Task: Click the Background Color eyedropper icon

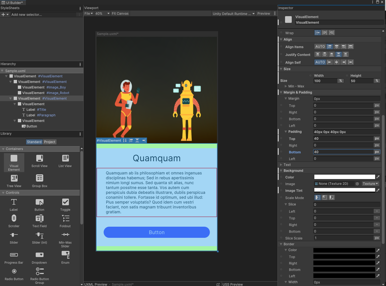Action: click(x=378, y=177)
